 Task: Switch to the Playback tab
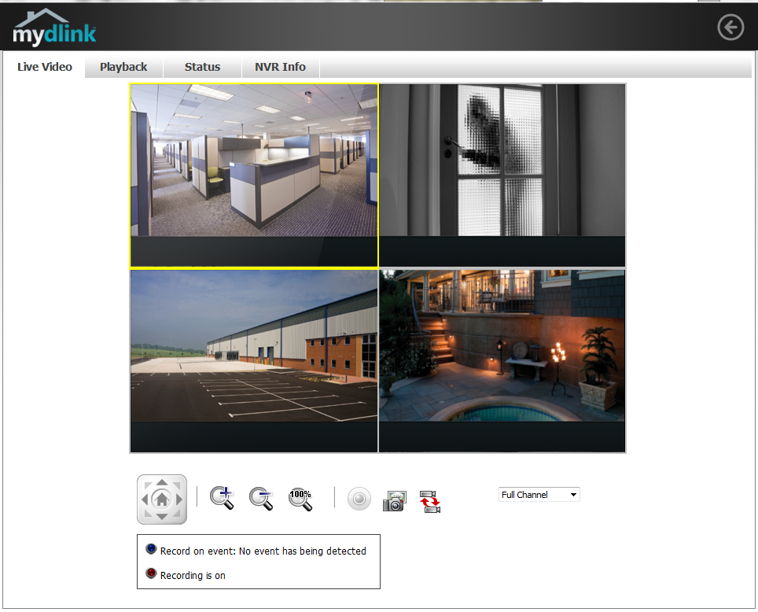click(123, 67)
